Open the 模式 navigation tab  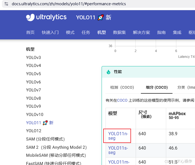point(70,33)
